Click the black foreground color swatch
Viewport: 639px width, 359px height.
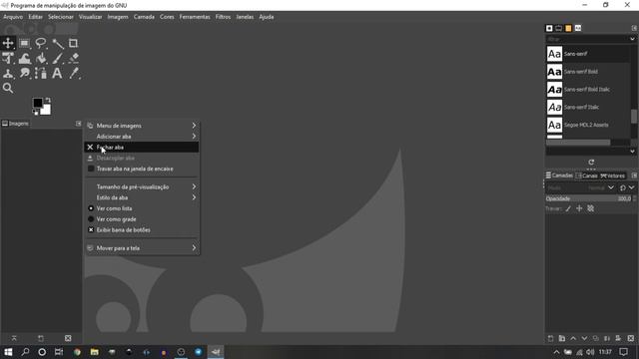click(x=38, y=103)
